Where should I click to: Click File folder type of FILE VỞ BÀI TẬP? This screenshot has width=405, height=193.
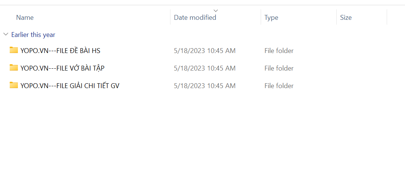279,68
